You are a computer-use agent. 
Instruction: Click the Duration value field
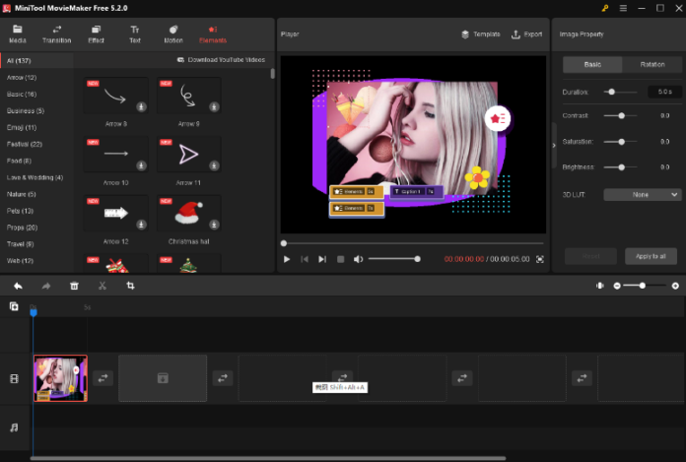[x=664, y=92]
